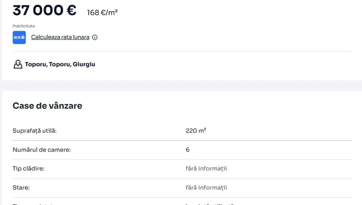Click the room count value 6
362x205 pixels.
point(187,150)
